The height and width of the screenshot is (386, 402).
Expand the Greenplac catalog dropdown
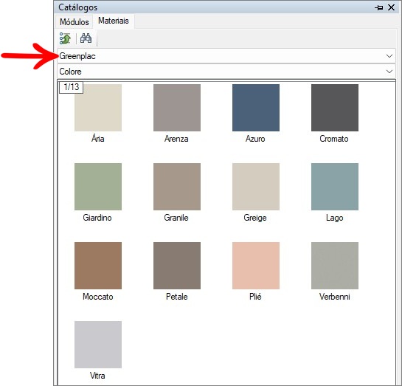226,56
